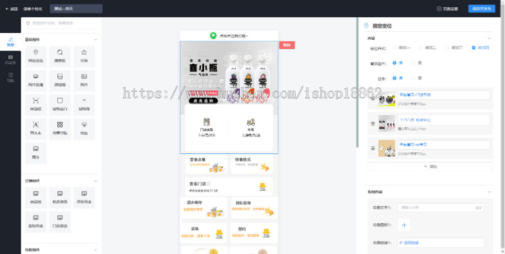Click the page settings gear icon
The image size is (505, 254).
coord(439,8)
